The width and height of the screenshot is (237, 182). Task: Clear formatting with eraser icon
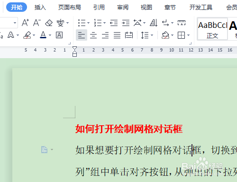point(49,23)
